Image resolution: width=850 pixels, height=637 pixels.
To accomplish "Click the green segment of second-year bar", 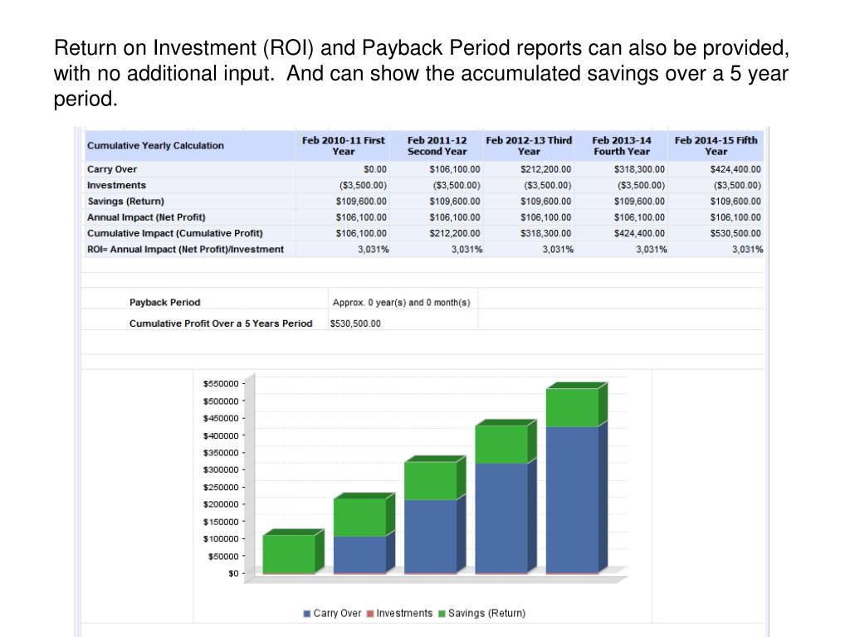I will pos(360,518).
